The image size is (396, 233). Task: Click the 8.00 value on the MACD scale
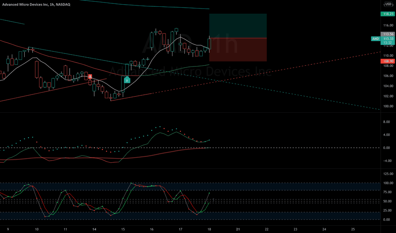tap(386, 122)
